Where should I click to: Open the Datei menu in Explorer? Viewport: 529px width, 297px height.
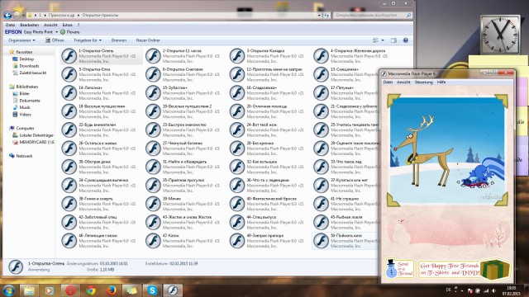coord(10,25)
